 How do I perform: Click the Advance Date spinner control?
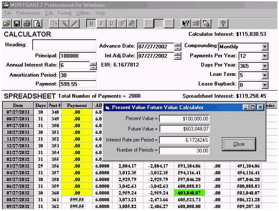(178, 46)
